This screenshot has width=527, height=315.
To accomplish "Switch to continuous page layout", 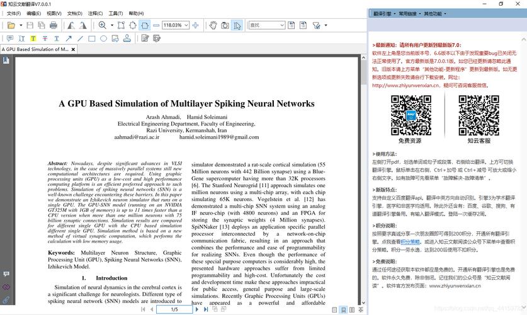I will click(344, 310).
